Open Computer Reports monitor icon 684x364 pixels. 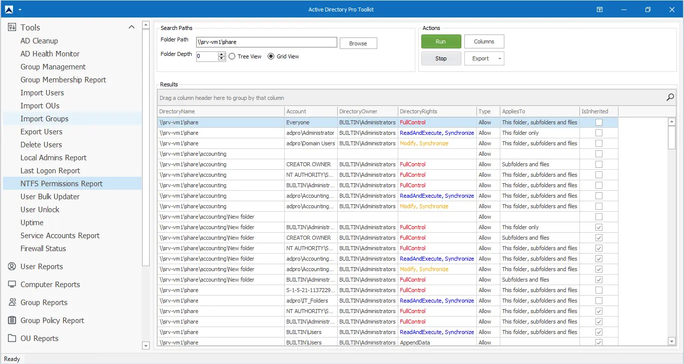tap(12, 285)
